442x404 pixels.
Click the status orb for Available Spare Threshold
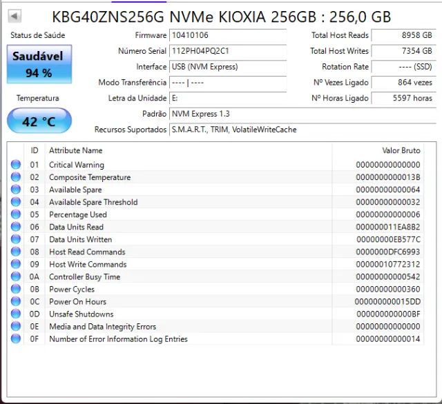[16, 202]
